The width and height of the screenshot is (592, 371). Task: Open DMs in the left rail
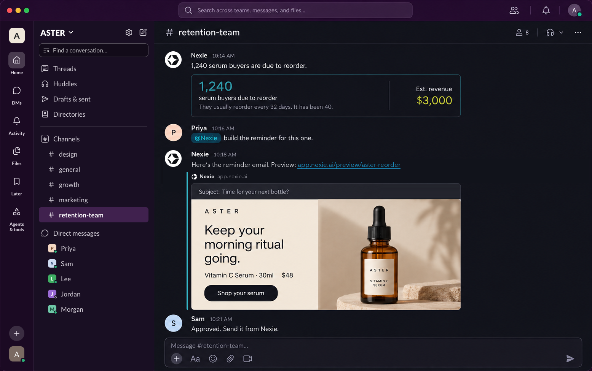click(17, 95)
